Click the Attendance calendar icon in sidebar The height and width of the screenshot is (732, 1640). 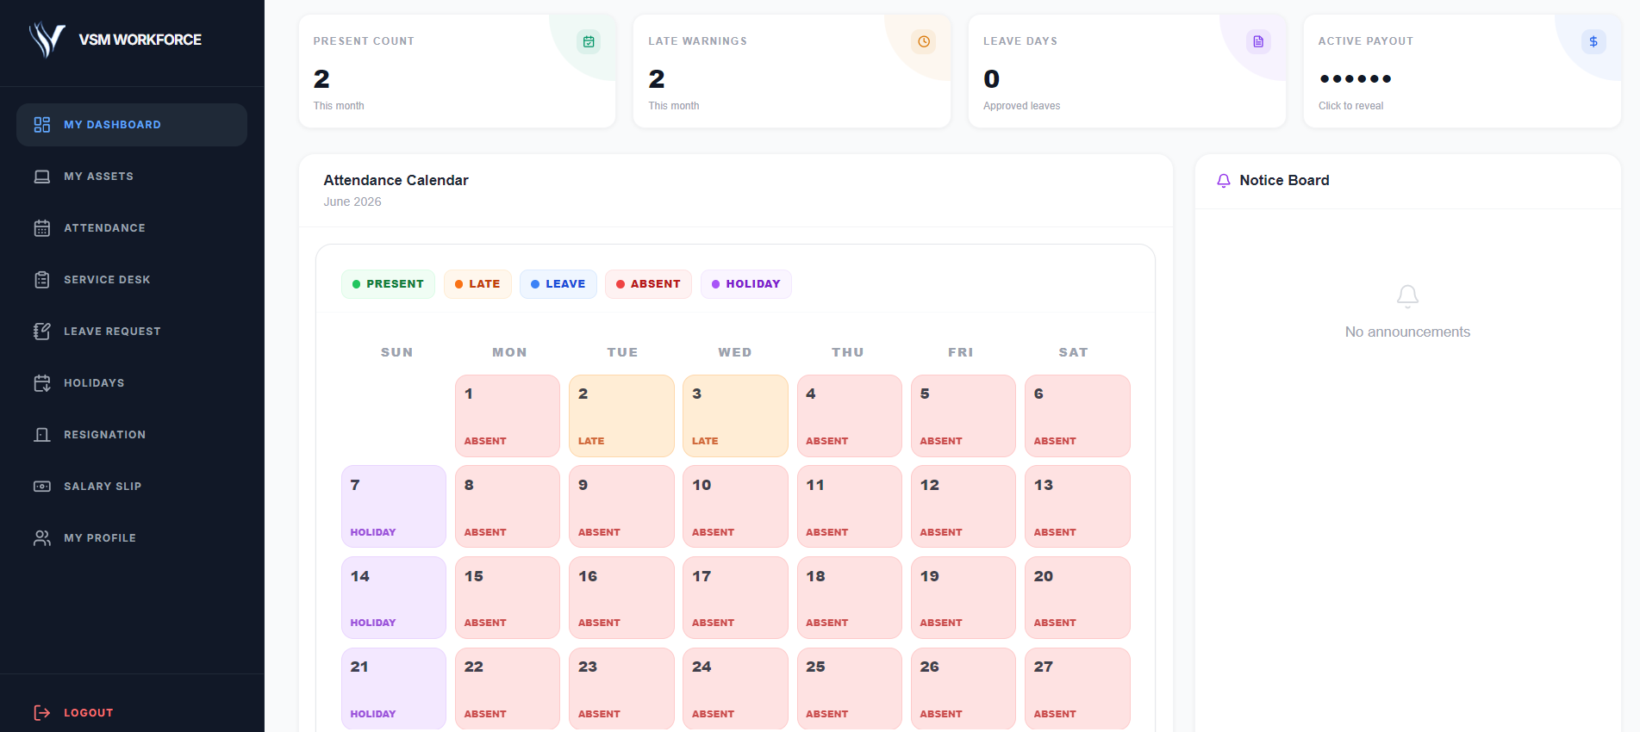click(41, 228)
